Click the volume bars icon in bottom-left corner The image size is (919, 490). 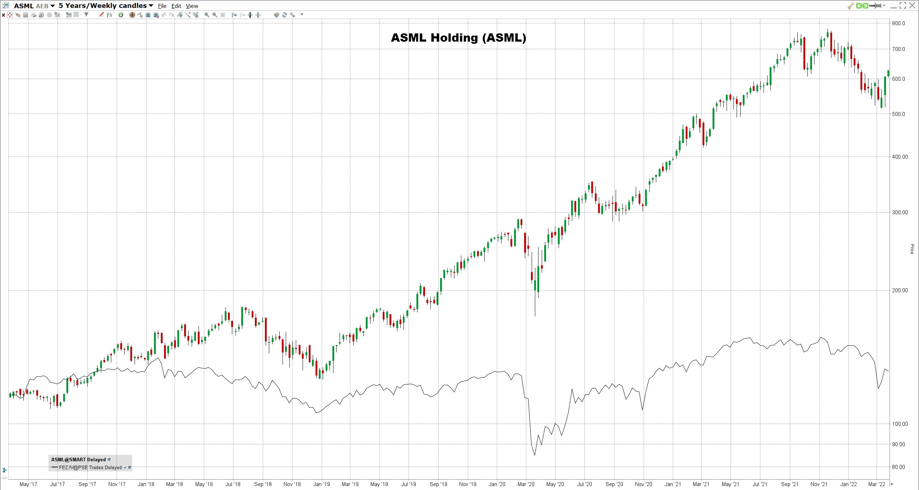(x=4, y=477)
